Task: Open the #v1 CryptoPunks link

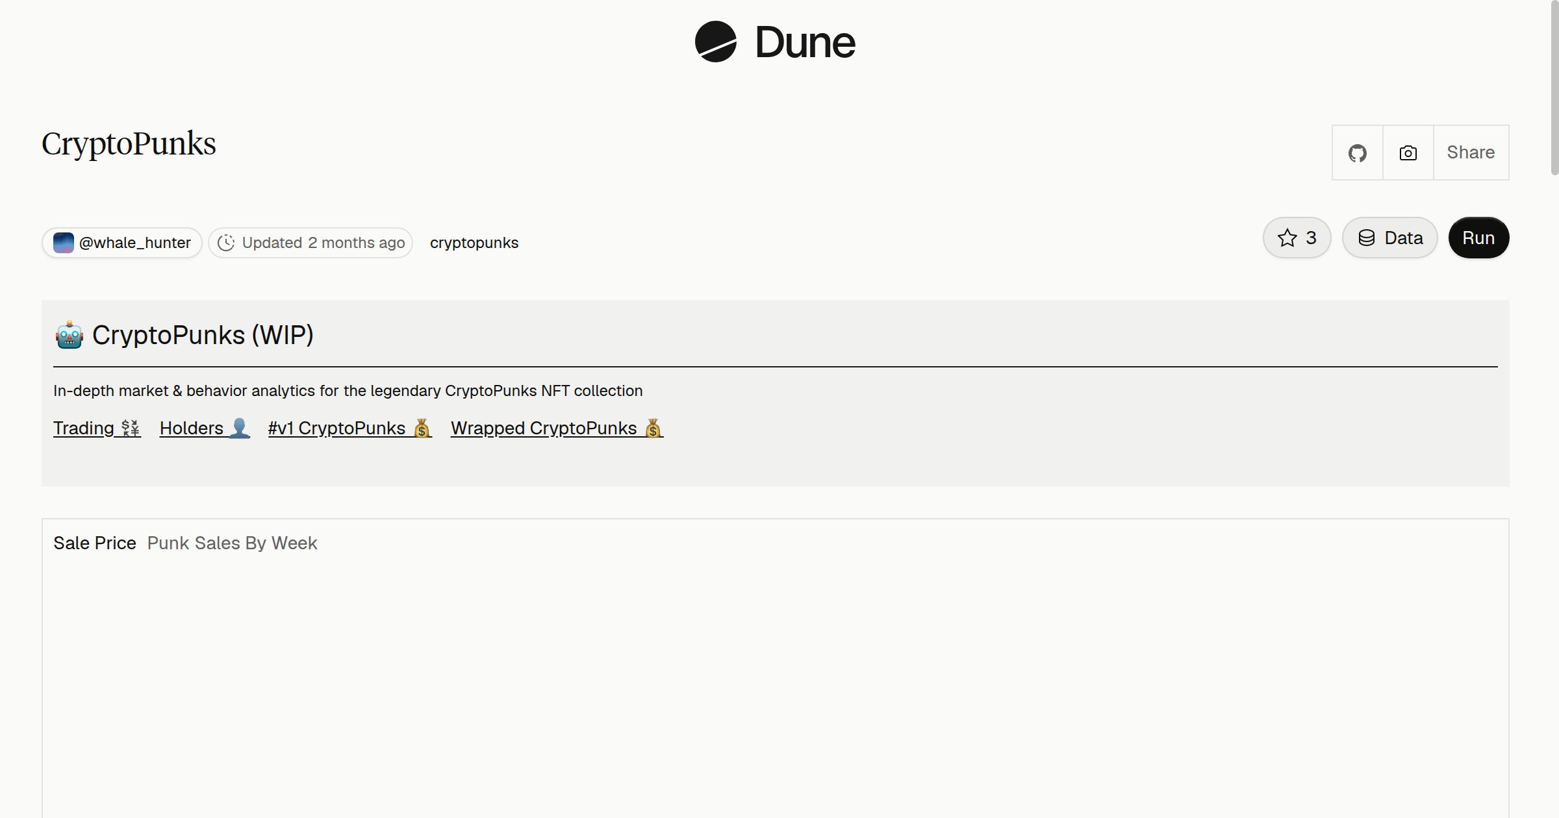Action: point(350,428)
